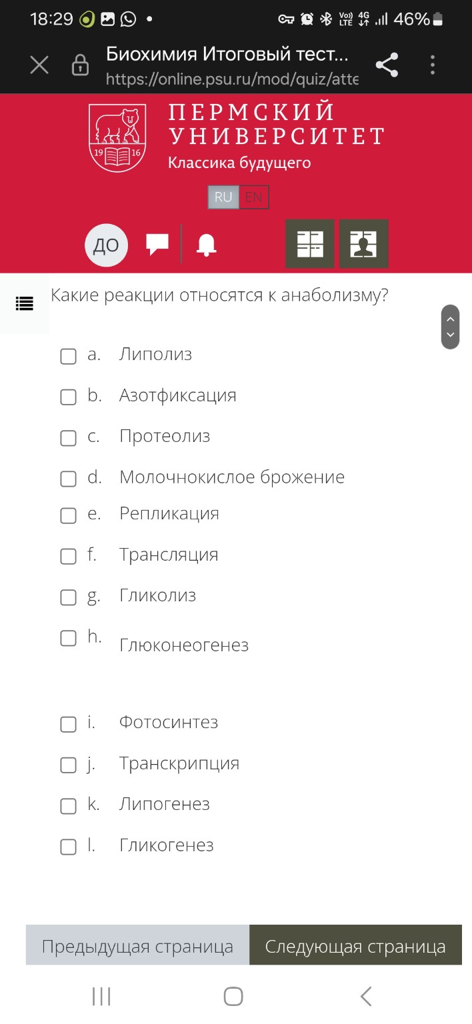The height and width of the screenshot is (1024, 472).
Task: Open the browser three-dot overflow menu
Action: (x=432, y=64)
